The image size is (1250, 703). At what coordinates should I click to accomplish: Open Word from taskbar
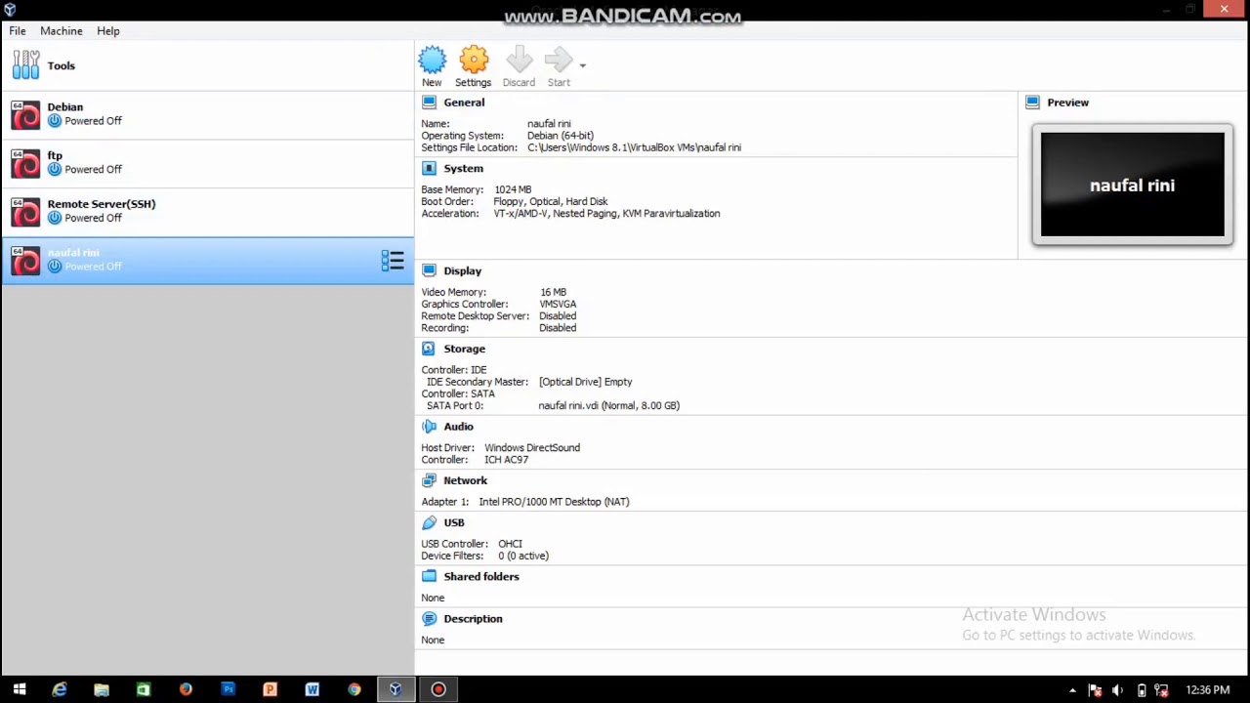click(312, 689)
